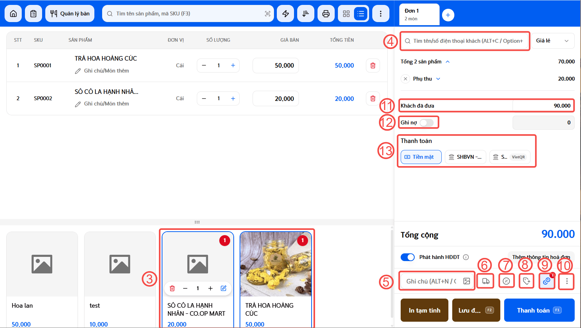The width and height of the screenshot is (581, 328).
Task: Attach image in the note field
Action: pyautogui.click(x=467, y=281)
